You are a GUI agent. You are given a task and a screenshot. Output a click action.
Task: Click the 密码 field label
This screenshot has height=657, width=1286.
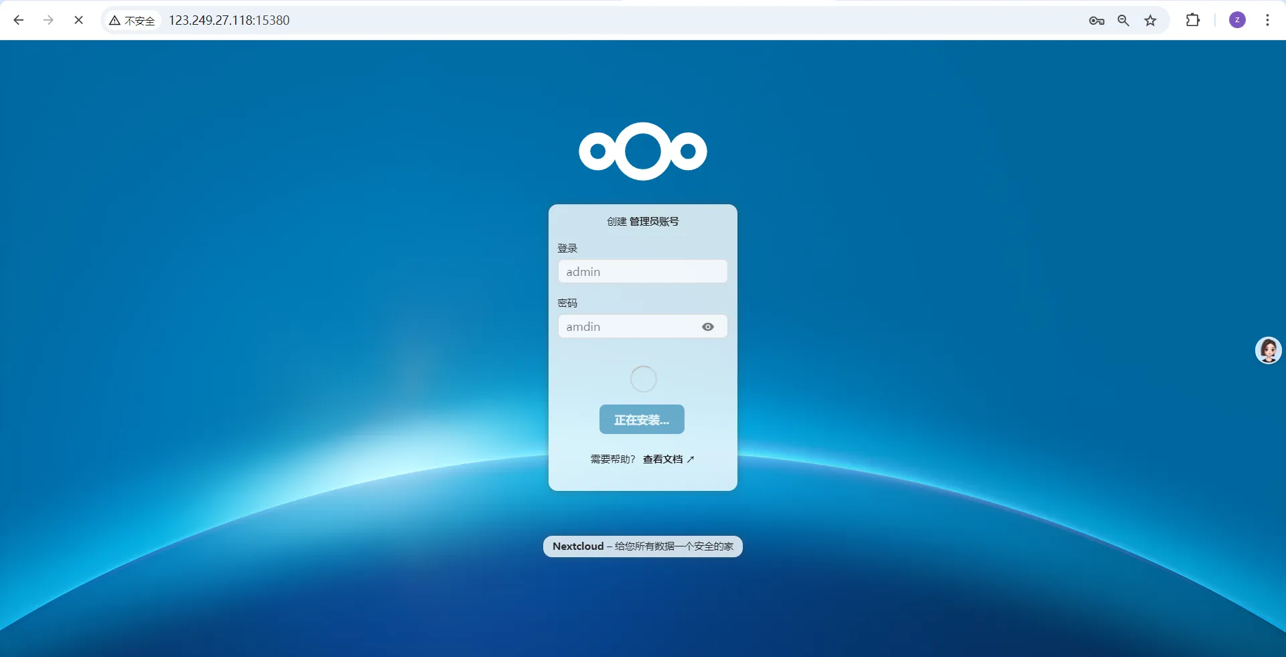tap(567, 303)
